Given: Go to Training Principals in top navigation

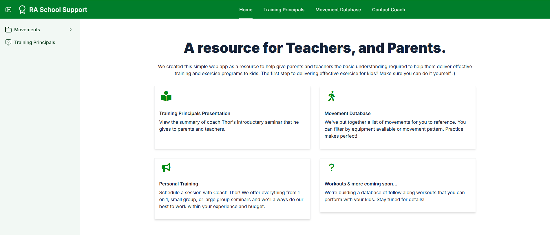Looking at the screenshot, I should [284, 10].
